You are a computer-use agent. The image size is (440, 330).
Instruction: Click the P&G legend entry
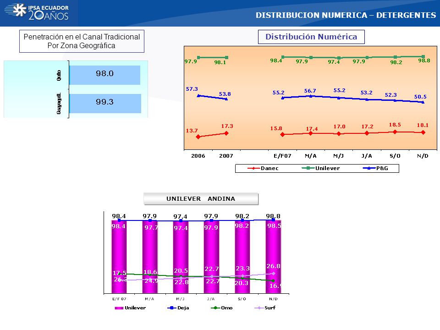375,168
